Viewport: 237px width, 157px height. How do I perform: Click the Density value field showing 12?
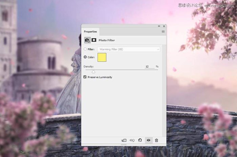coord(150,66)
